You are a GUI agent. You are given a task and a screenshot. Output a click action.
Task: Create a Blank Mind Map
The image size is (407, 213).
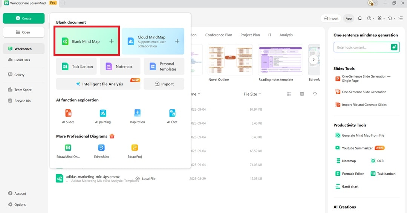87,41
